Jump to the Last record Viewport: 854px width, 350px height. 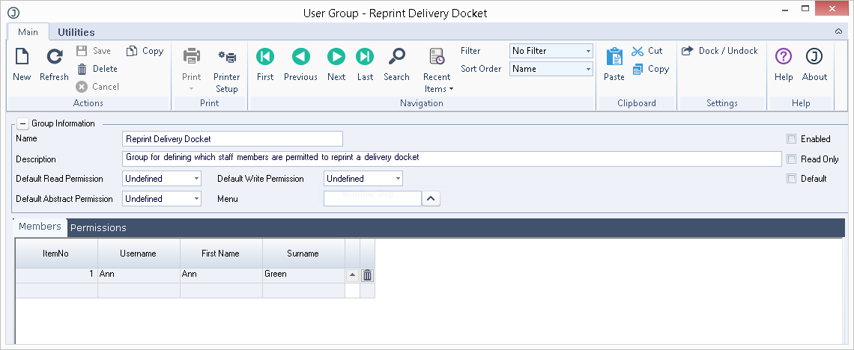click(365, 58)
